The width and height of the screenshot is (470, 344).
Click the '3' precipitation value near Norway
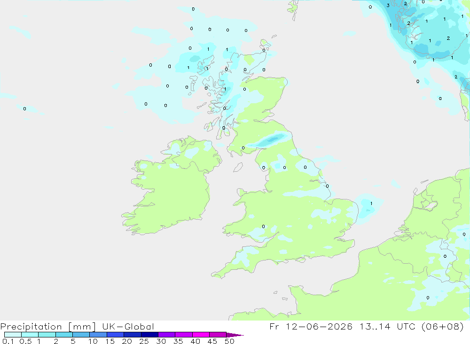point(388,5)
